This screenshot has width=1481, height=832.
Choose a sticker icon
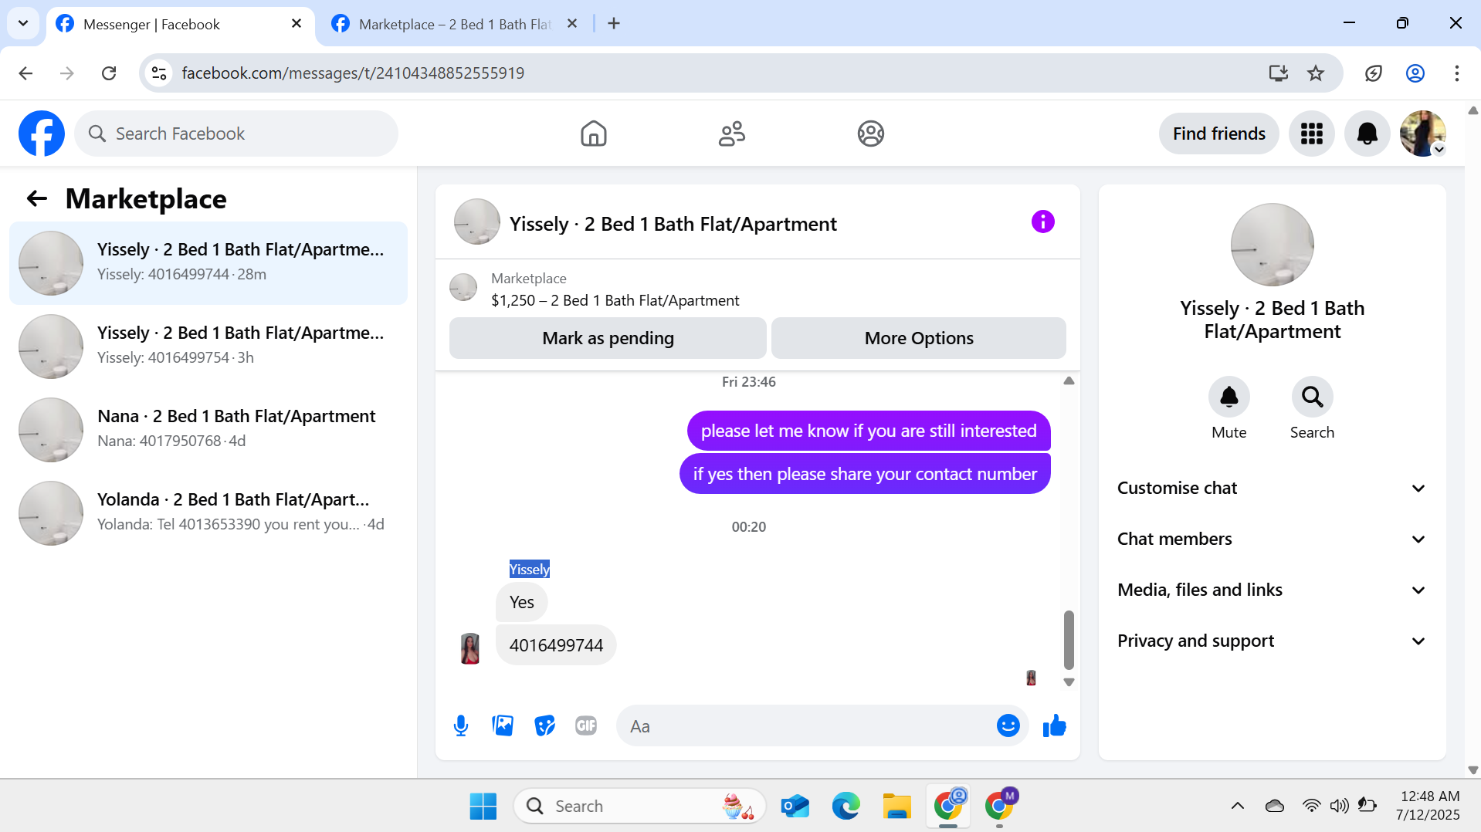pos(544,725)
